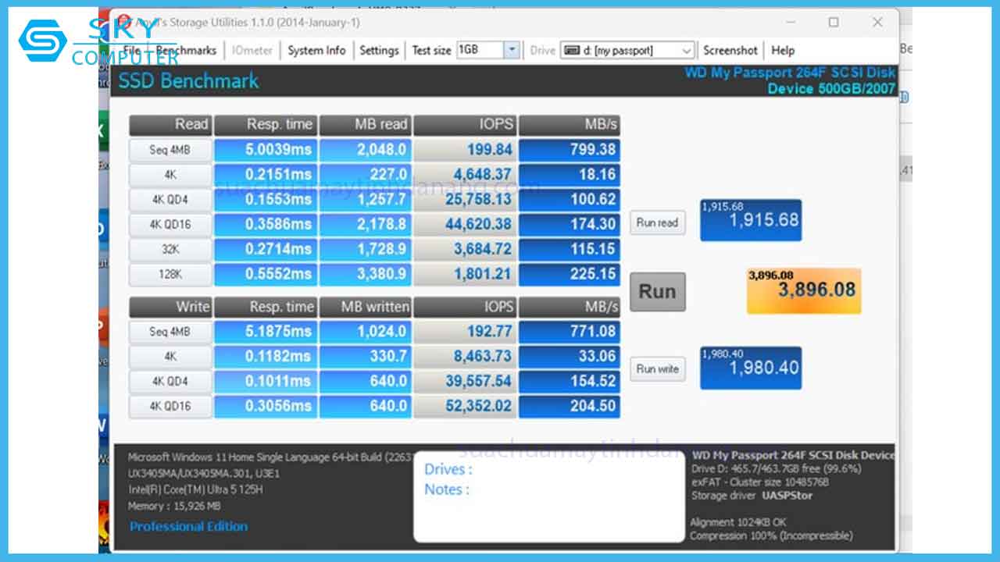Click the large Run button

(x=657, y=292)
